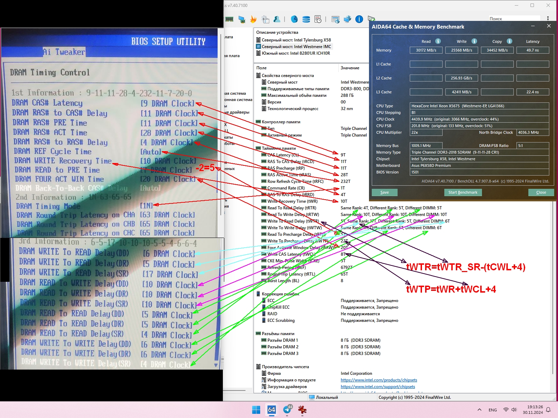Click the blue database stack icon
This screenshot has width=558, height=418.
[306, 19]
